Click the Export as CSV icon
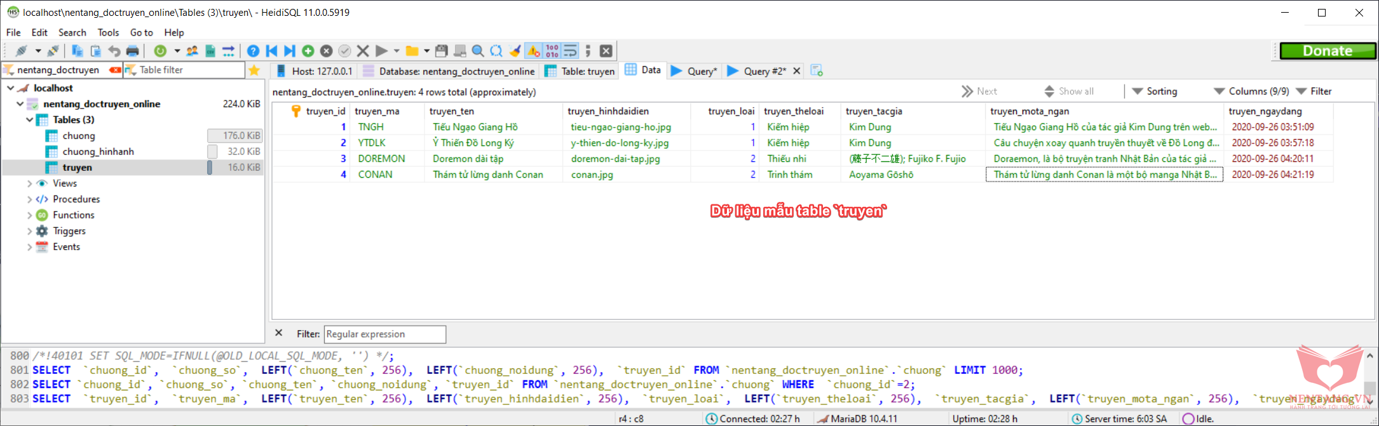 pos(210,51)
